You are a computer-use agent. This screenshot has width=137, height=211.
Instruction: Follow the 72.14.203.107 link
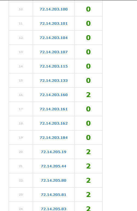pos(54,52)
